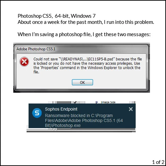Click the Adobe Photoshop CS5.1 dialog title

[x=36, y=49]
